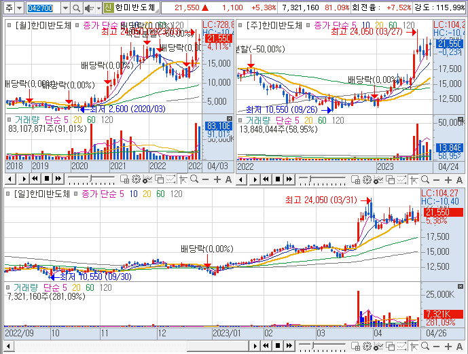Viewport: 468px width, 354px height.
Task: Toggle crosshair cursor icon in weekly chart toolbar
Action: point(414,179)
